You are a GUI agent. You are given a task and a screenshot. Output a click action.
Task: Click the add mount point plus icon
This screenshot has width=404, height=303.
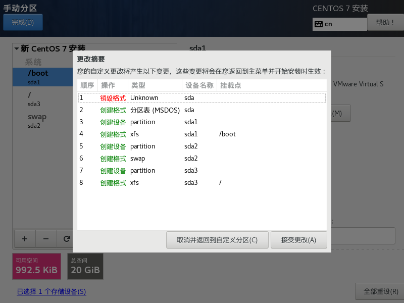pos(25,239)
